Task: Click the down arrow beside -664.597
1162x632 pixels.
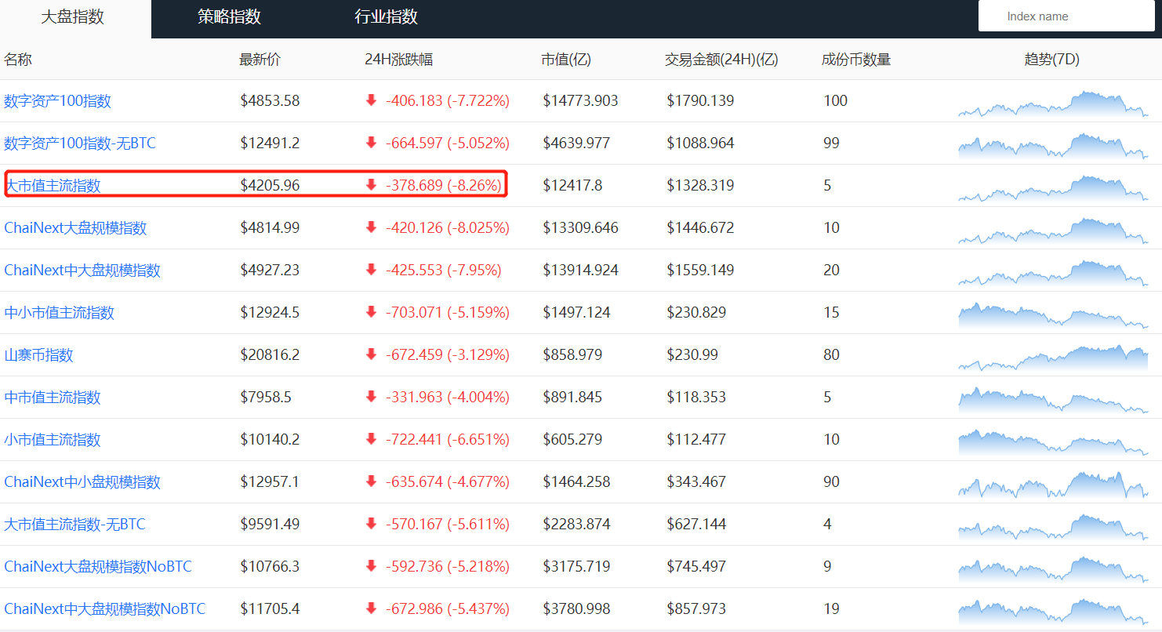Action: (372, 143)
